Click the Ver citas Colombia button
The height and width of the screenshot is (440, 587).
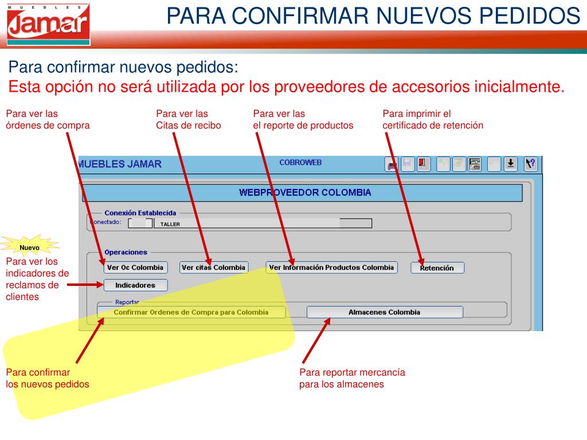214,268
